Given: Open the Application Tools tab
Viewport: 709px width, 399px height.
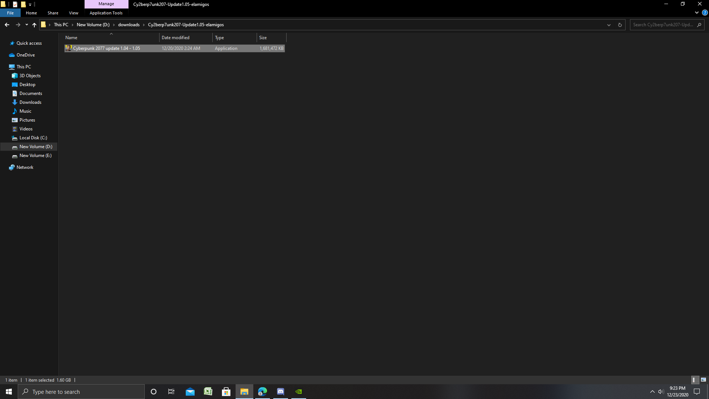Looking at the screenshot, I should [106, 13].
